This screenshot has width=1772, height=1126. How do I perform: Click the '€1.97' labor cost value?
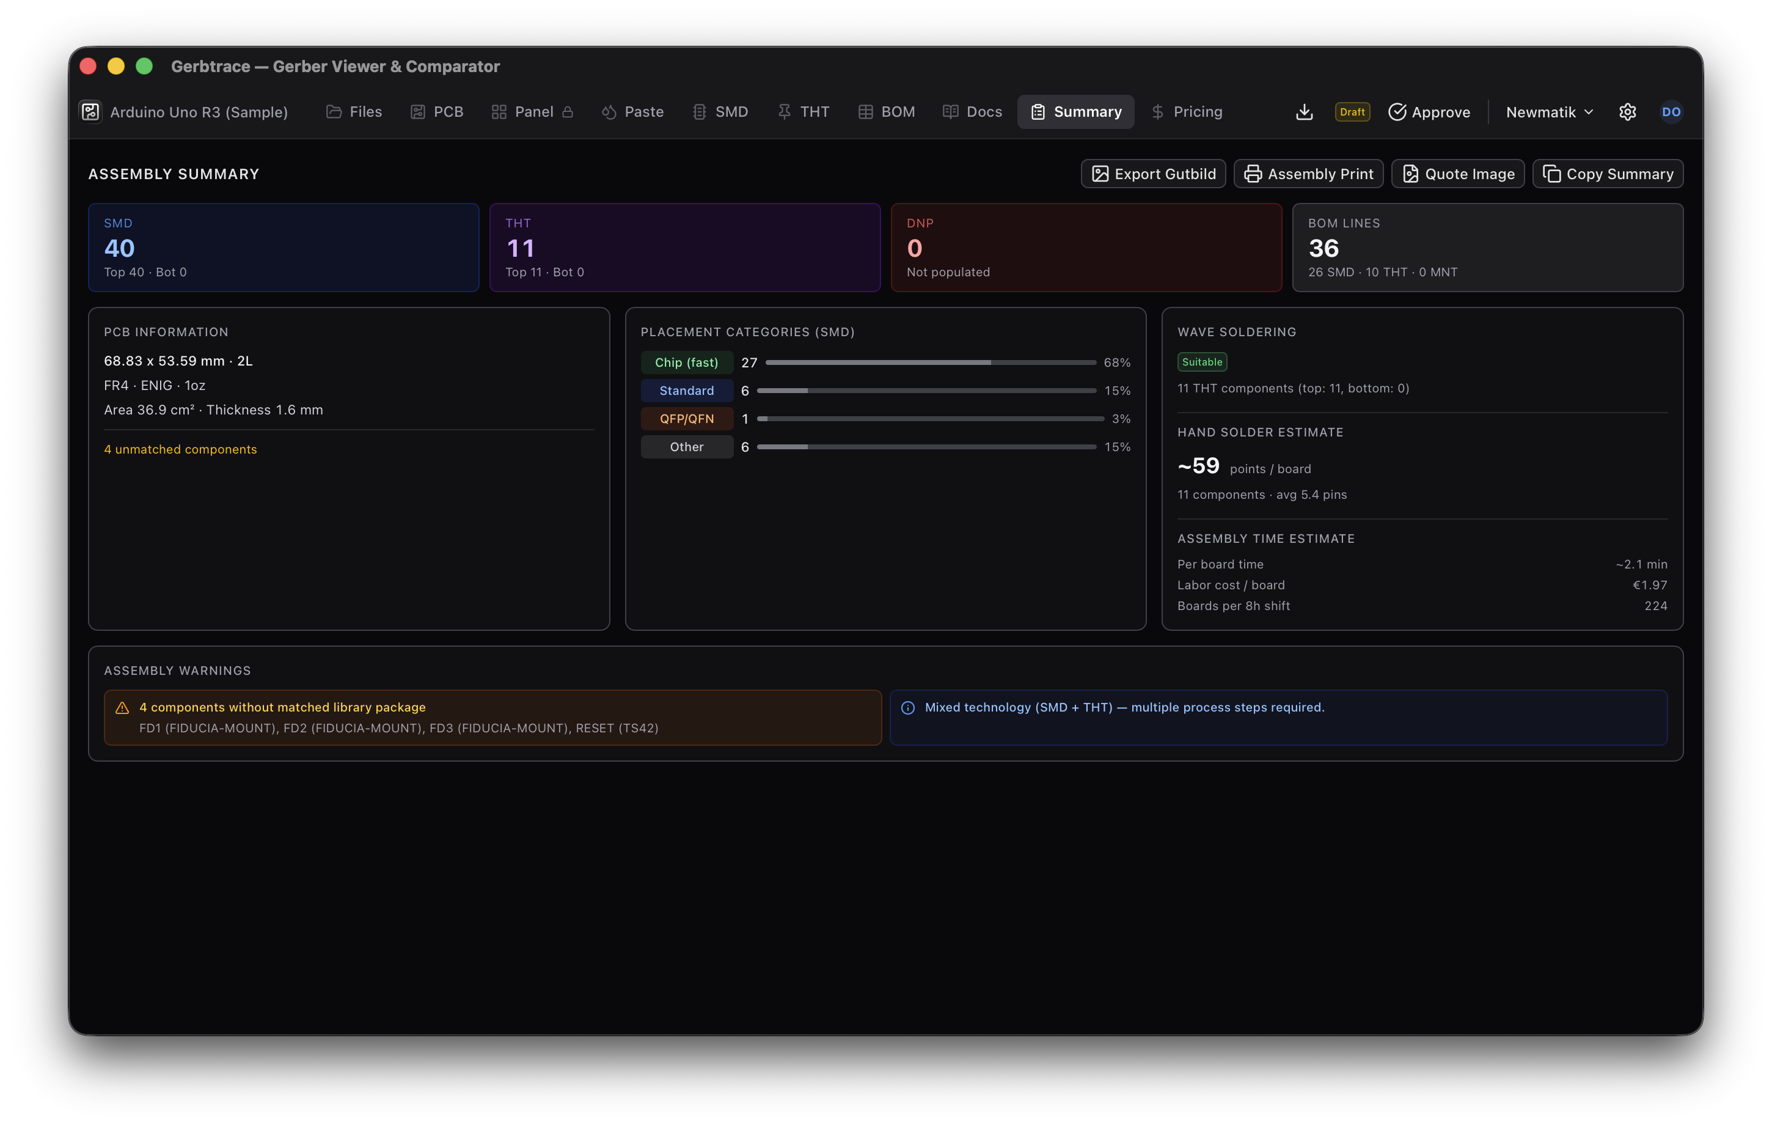1650,585
